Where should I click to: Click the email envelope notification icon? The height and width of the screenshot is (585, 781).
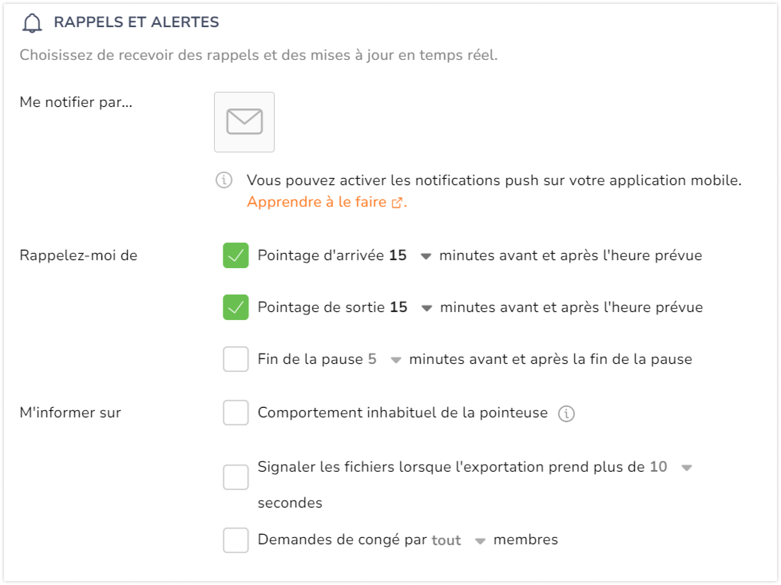coord(244,122)
